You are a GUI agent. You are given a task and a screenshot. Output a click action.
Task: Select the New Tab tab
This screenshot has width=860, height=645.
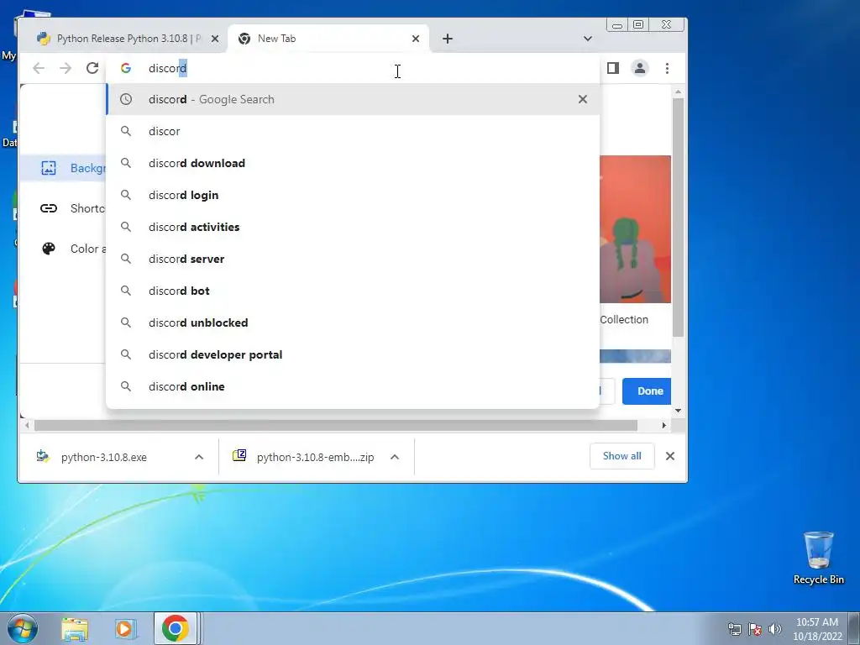pos(329,39)
